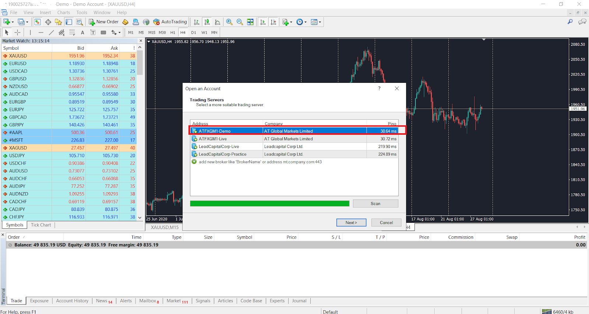Toggle the Navigator panel icon
The image size is (589, 314).
tap(58, 22)
